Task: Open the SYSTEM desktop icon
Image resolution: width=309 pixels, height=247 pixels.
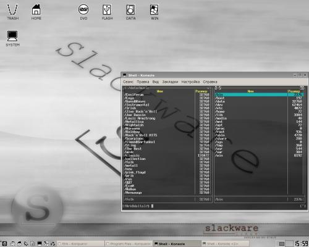Action: coord(12,38)
